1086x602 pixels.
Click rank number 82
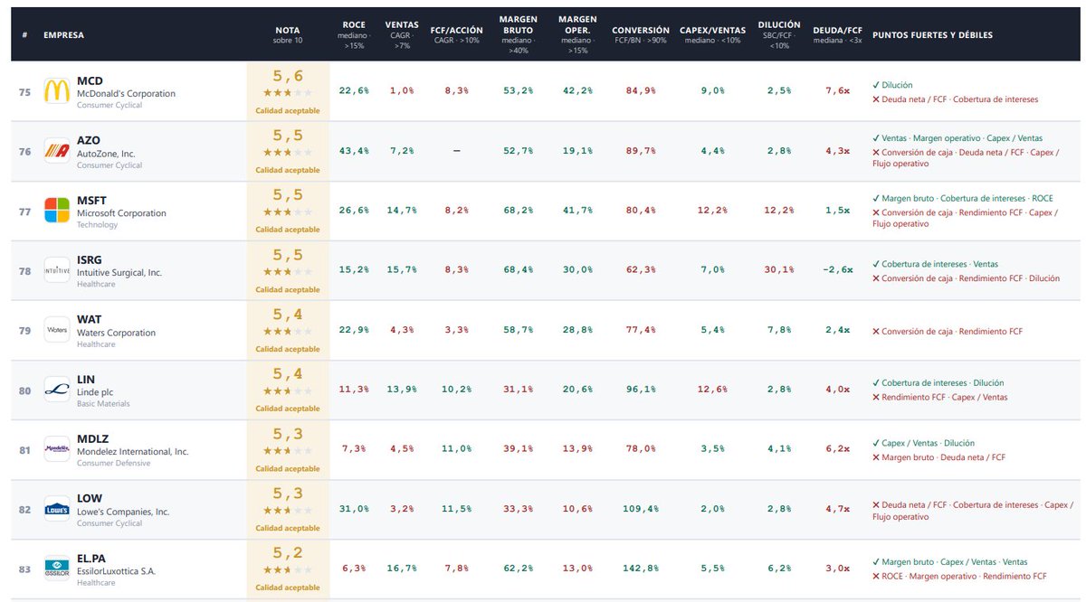(24, 508)
